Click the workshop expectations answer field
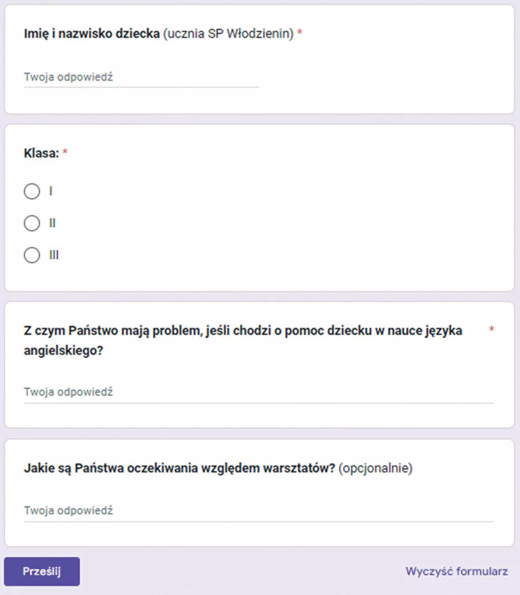Viewport: 520px width, 595px height. pos(259,511)
